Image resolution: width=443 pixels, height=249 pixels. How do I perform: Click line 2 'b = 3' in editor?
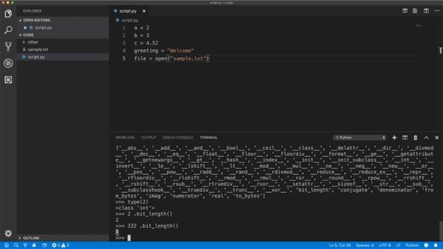pyautogui.click(x=141, y=35)
